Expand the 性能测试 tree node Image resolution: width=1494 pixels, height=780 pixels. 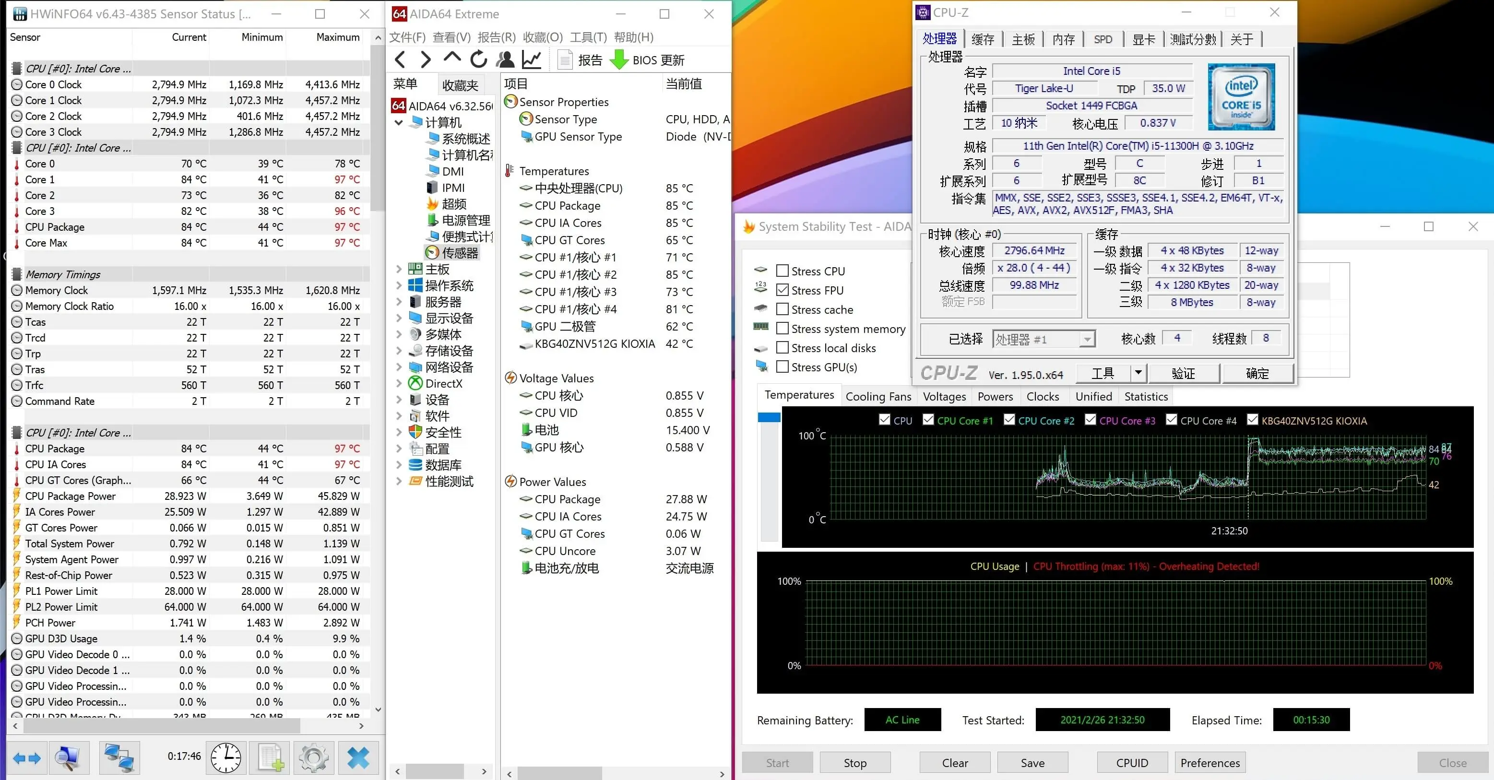tap(399, 481)
